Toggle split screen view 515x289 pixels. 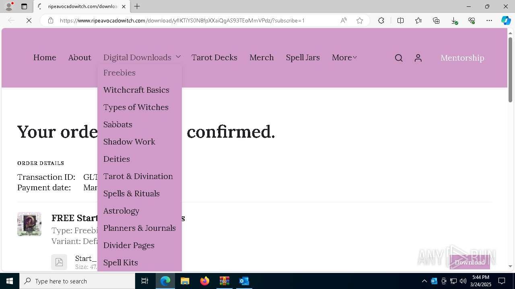400,20
